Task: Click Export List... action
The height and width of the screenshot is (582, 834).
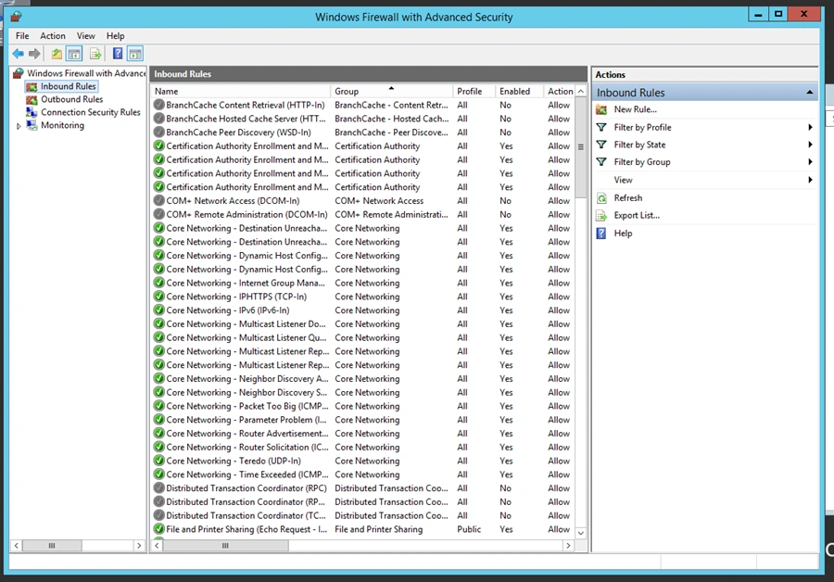Action: click(637, 215)
